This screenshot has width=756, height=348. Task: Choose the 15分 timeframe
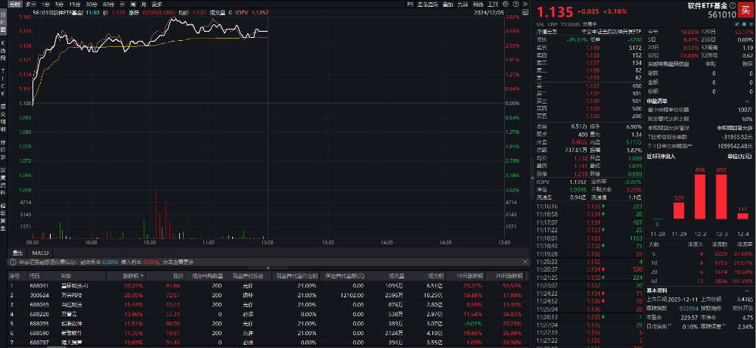[76, 4]
